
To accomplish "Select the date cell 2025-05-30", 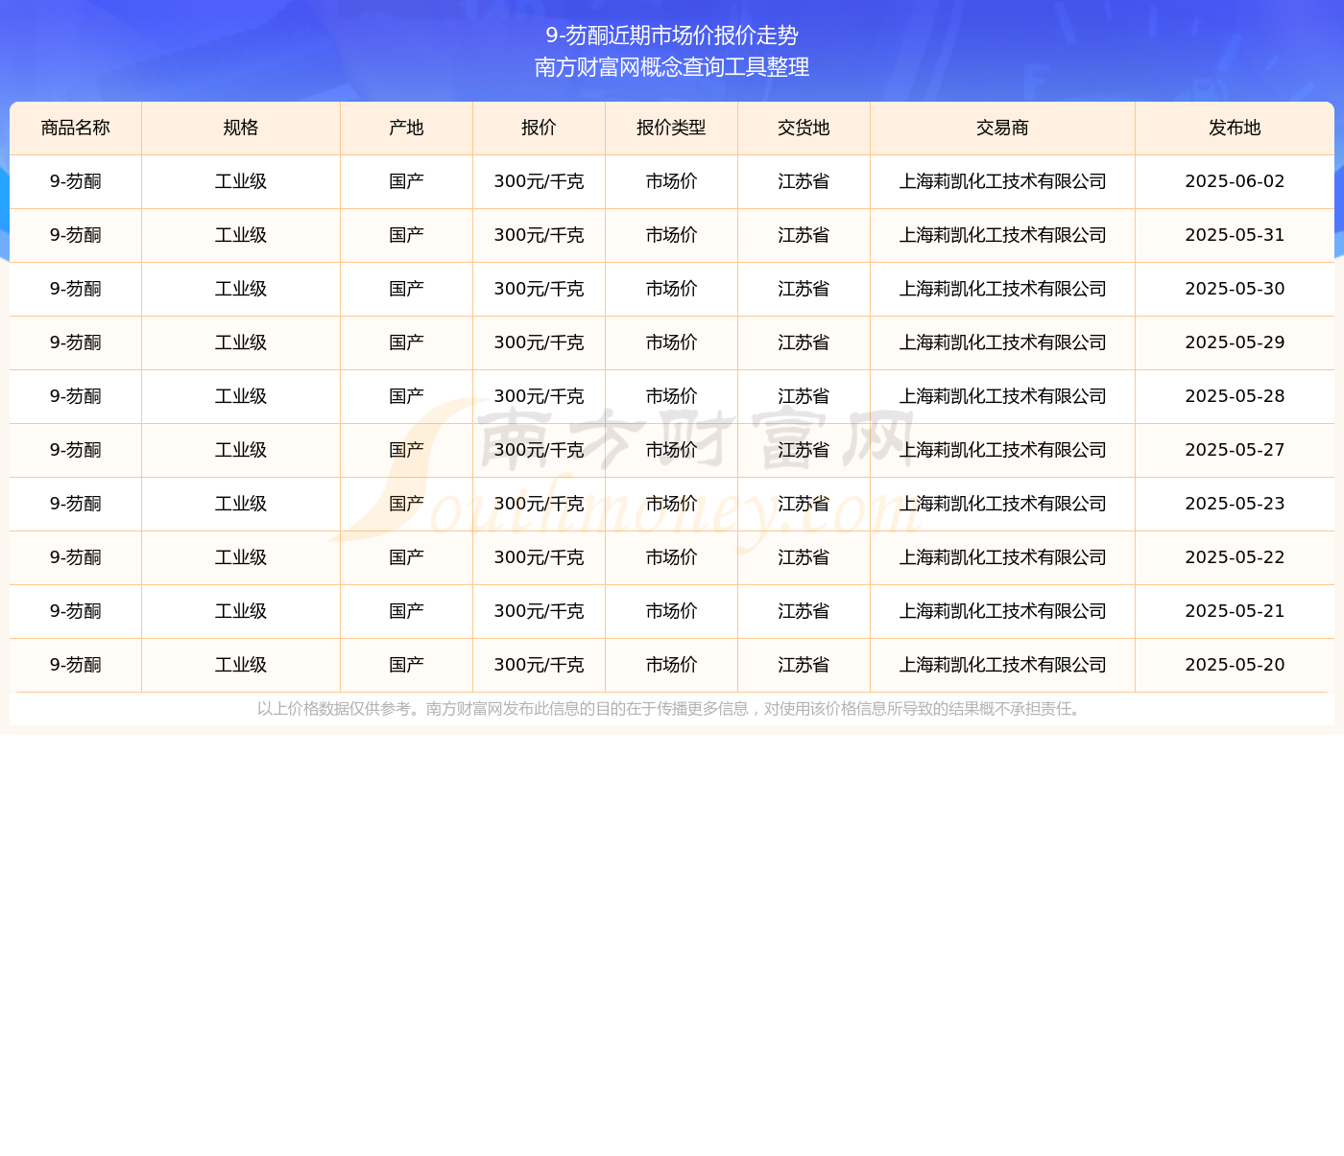I will (x=1235, y=289).
